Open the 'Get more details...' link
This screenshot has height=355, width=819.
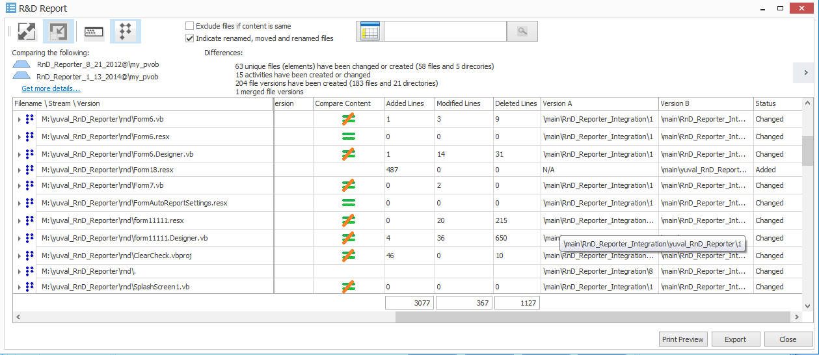[51, 88]
